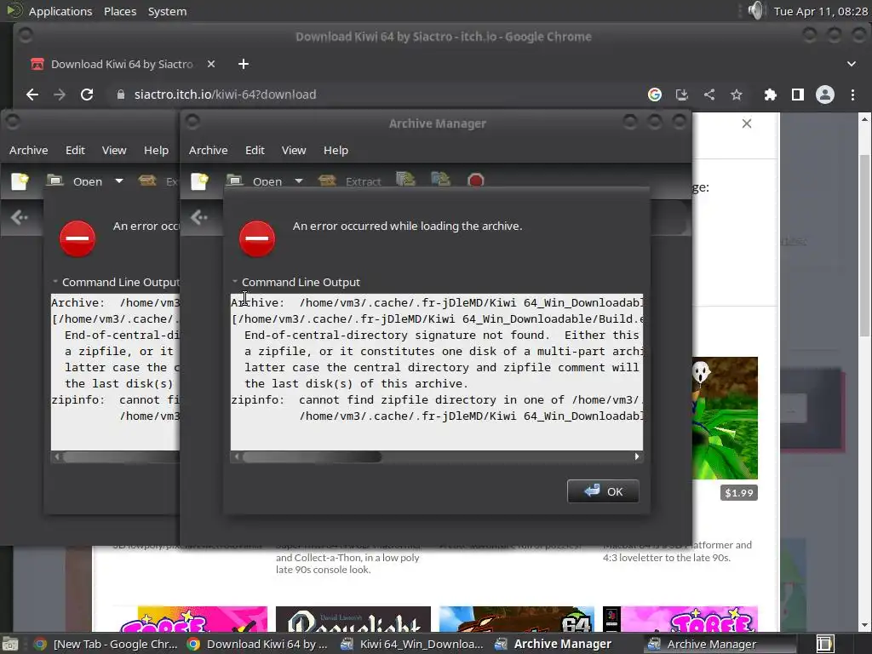Click horizontal scrollbar in left dialog output
The width and height of the screenshot is (872, 654).
[121, 456]
